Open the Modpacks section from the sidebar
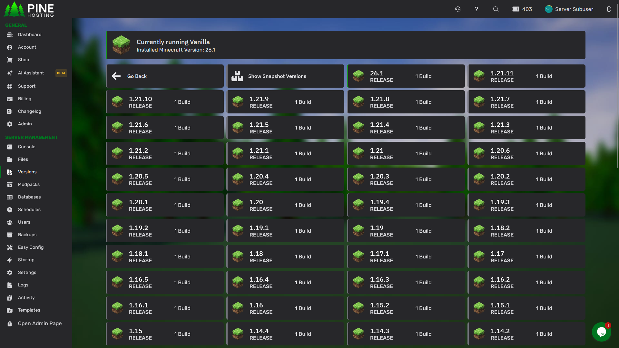Image resolution: width=619 pixels, height=348 pixels. point(10,184)
